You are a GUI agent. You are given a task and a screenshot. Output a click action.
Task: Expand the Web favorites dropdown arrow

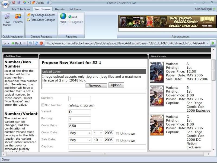[x=63, y=24]
